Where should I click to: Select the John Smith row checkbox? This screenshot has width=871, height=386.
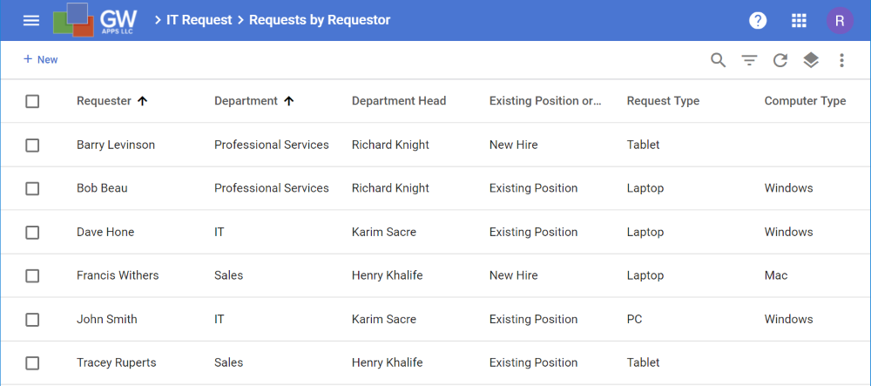[x=32, y=320]
